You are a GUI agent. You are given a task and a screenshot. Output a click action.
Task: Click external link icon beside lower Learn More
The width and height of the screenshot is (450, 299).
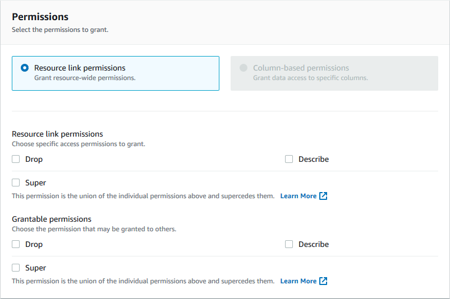[x=323, y=281]
